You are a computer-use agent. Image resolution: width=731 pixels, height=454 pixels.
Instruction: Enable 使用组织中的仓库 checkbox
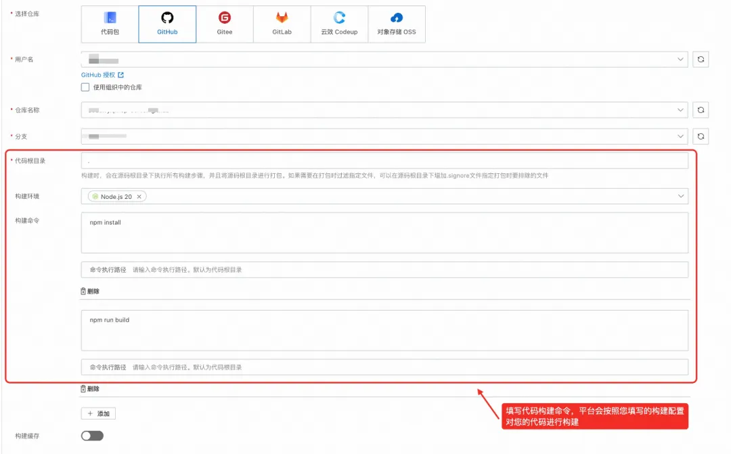pyautogui.click(x=85, y=87)
